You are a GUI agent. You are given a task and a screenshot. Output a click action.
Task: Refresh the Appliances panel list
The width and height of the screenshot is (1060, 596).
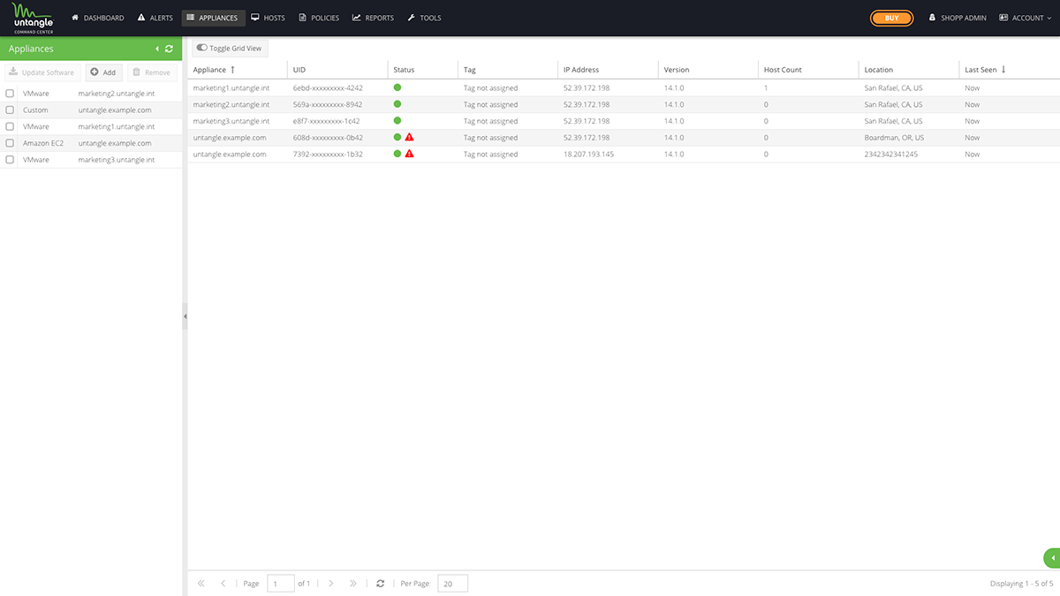pyautogui.click(x=170, y=49)
